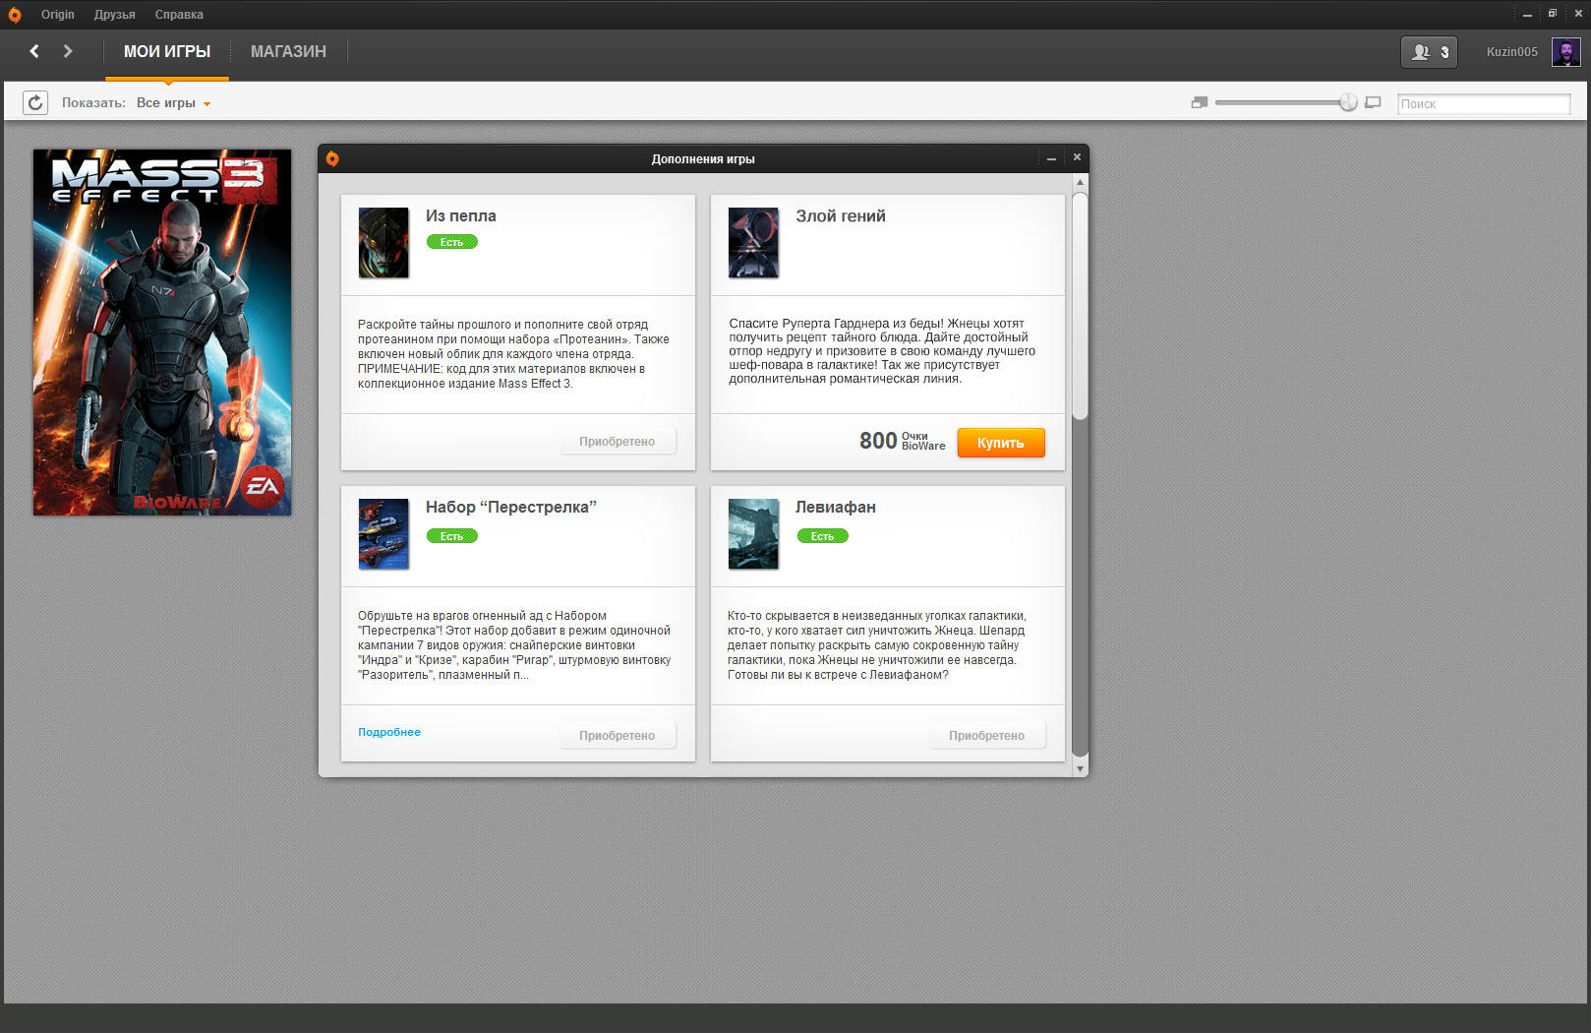1591x1033 pixels.
Task: Click the 'Левиафан' title
Action: tap(836, 507)
